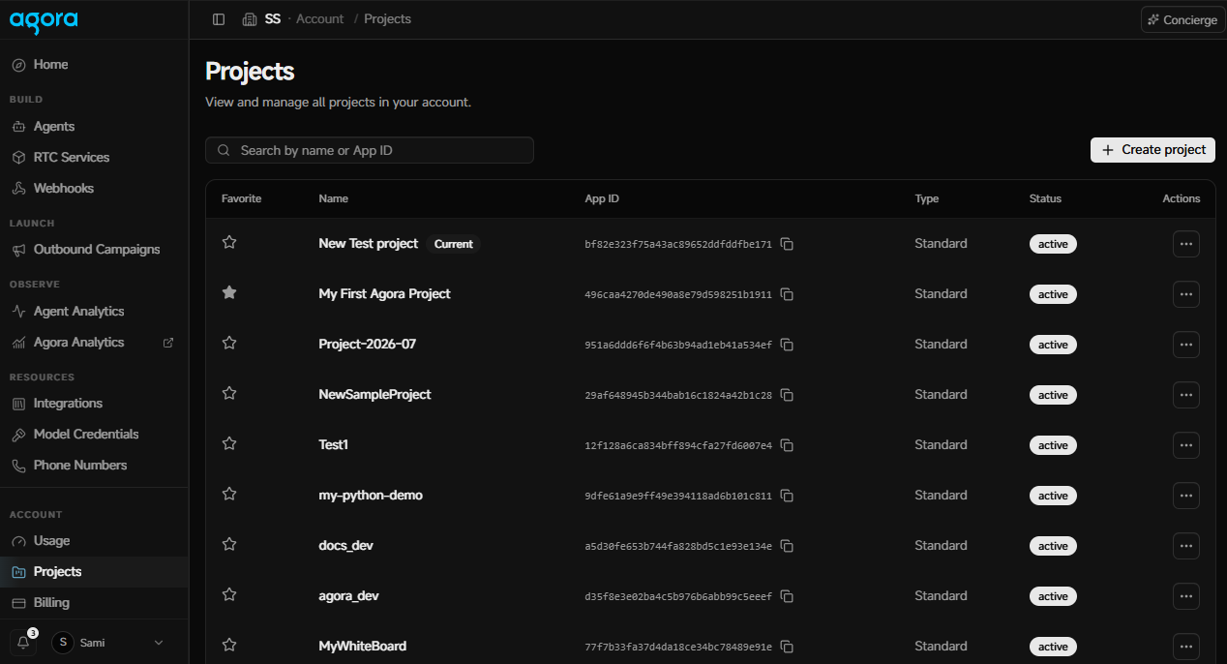Mark MyWhiteBoard as favorite

(229, 645)
